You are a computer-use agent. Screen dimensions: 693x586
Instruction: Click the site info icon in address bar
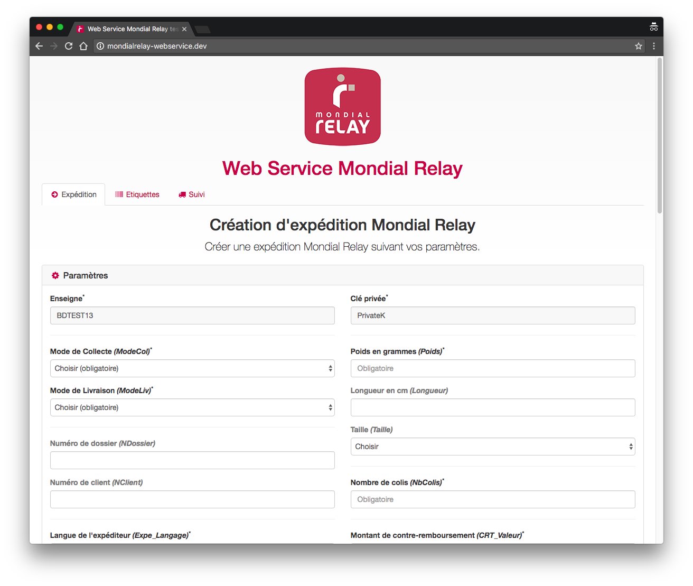tap(100, 46)
